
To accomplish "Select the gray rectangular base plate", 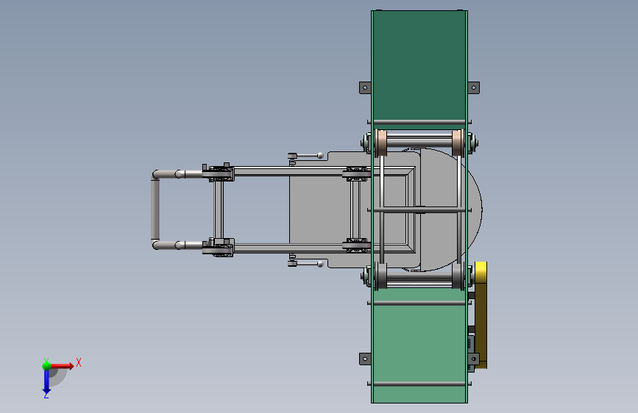I will [319, 209].
